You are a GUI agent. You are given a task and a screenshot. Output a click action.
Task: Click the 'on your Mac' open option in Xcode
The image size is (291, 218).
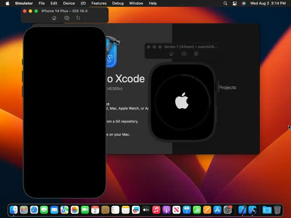click(x=118, y=134)
